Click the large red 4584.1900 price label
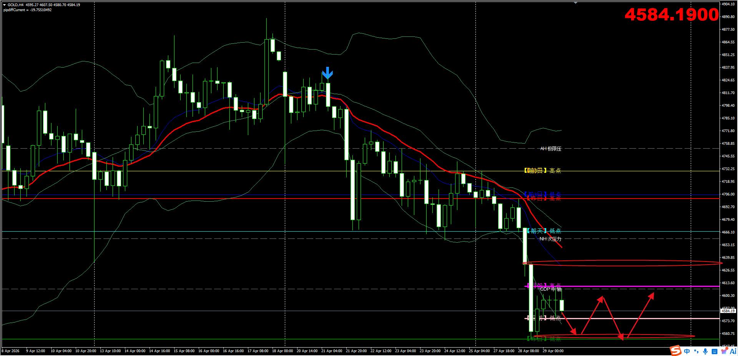 pyautogui.click(x=671, y=15)
